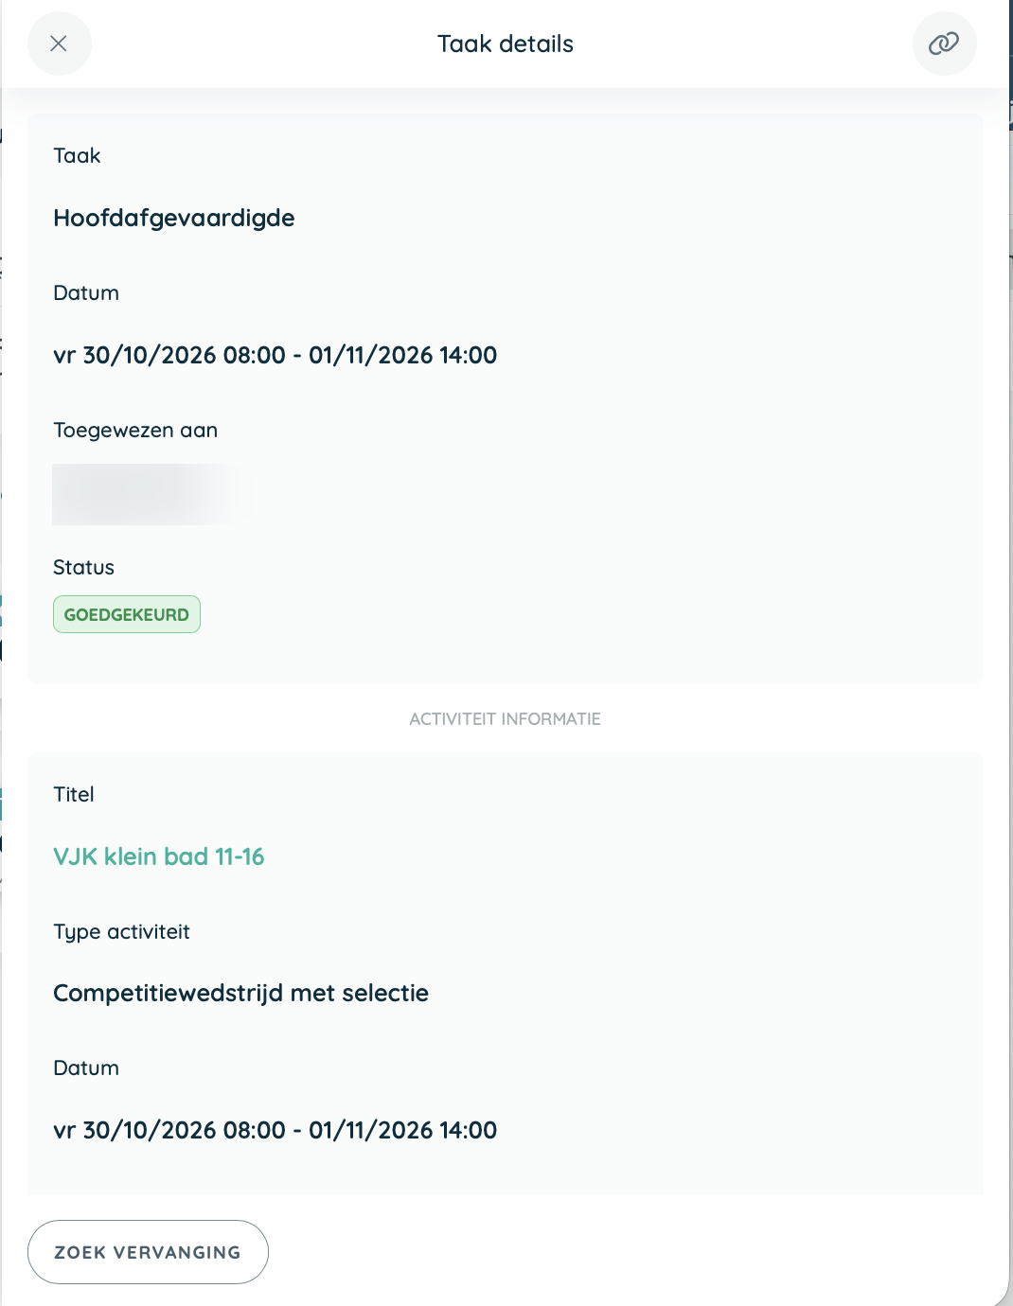Open the VJK klein bad 11-16 activity

pos(159,856)
